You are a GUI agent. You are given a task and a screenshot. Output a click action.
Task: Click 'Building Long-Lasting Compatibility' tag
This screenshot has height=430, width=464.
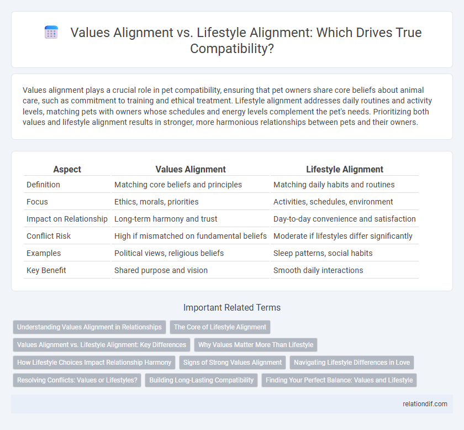[x=202, y=380]
